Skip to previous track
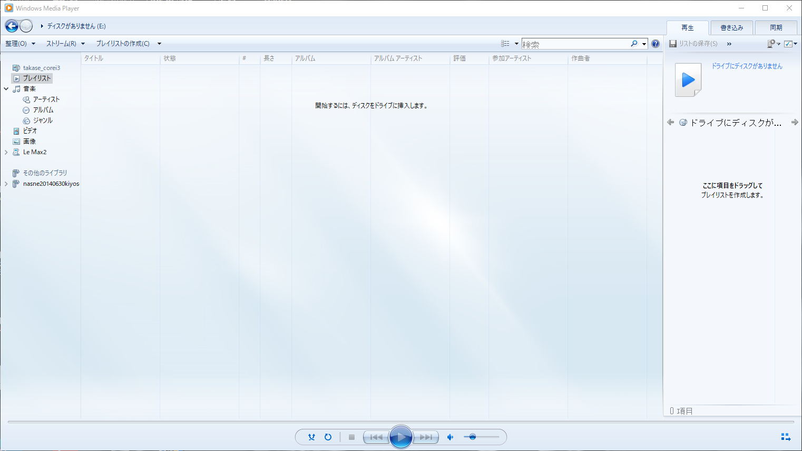 376,437
